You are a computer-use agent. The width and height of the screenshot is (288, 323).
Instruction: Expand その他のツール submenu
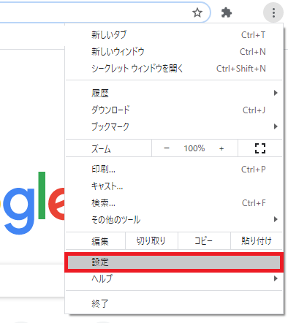pyautogui.click(x=174, y=220)
